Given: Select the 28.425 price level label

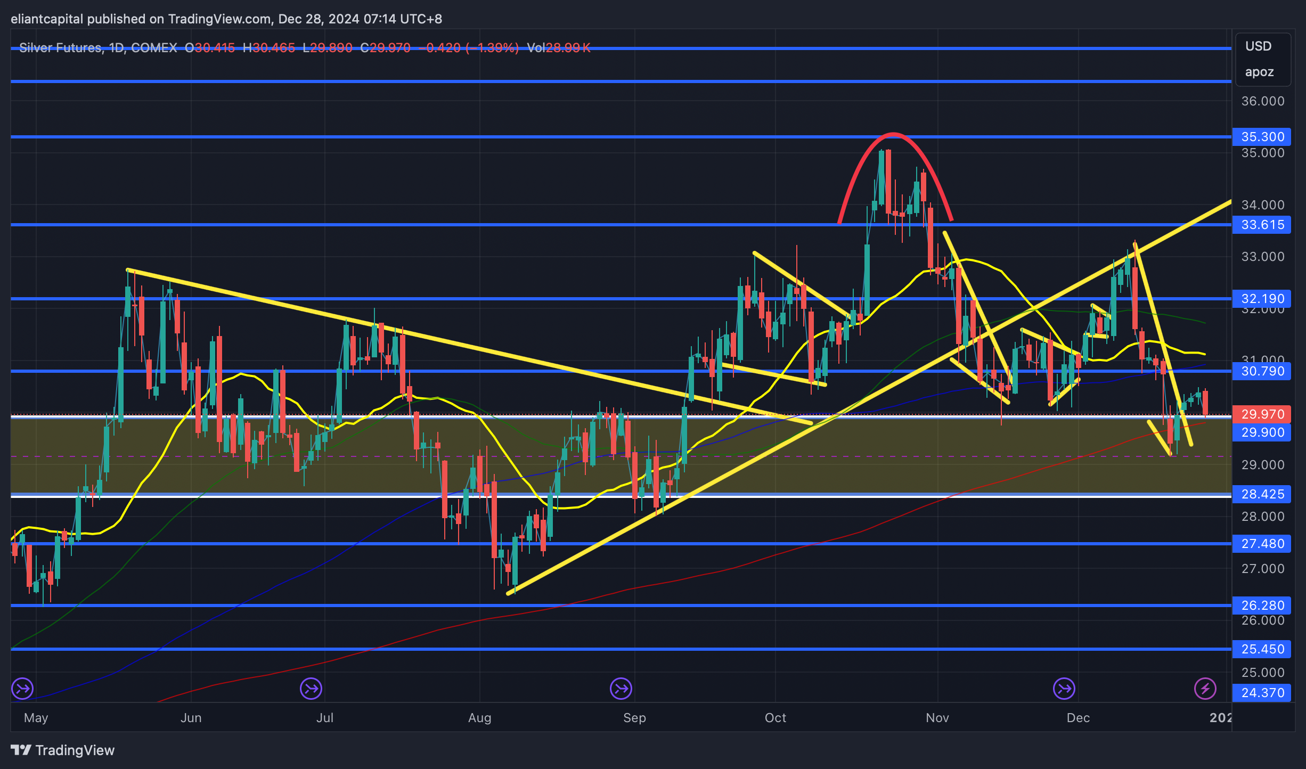Looking at the screenshot, I should coord(1262,494).
